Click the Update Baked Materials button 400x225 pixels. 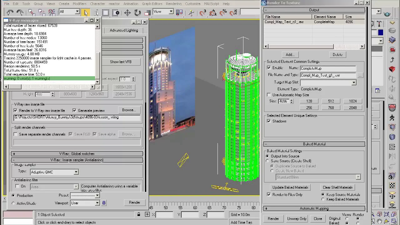(x=290, y=187)
